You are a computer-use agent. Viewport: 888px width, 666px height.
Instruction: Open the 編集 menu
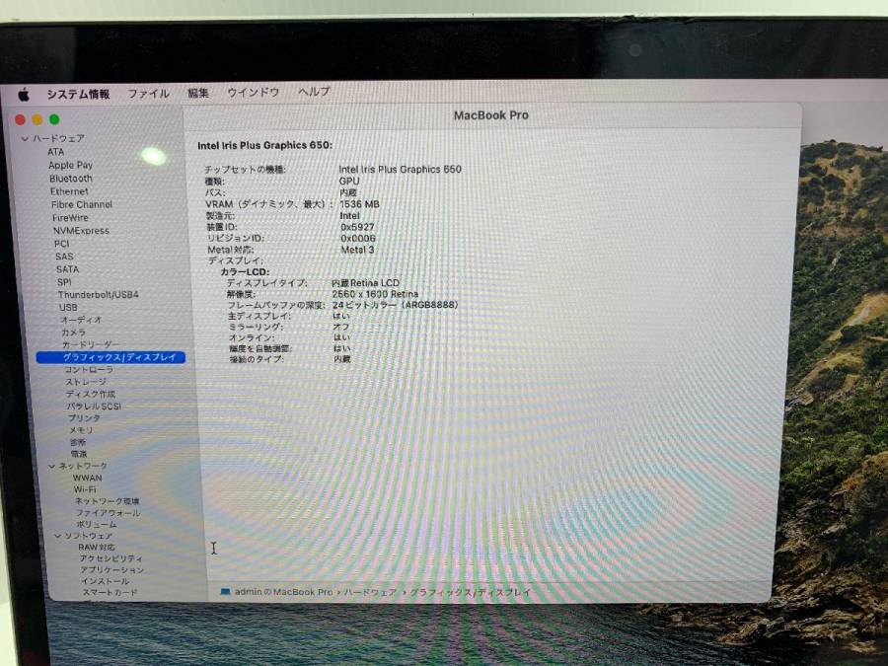click(198, 93)
